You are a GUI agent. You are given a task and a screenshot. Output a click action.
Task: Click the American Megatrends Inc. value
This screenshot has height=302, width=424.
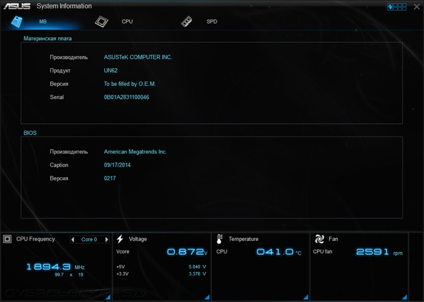click(x=135, y=152)
